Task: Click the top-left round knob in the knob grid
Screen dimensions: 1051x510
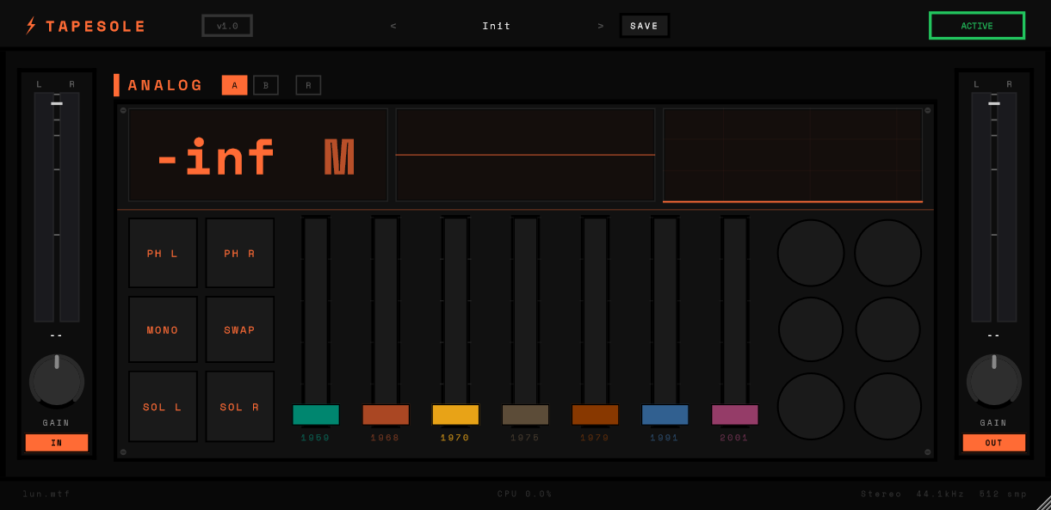Action: [811, 253]
